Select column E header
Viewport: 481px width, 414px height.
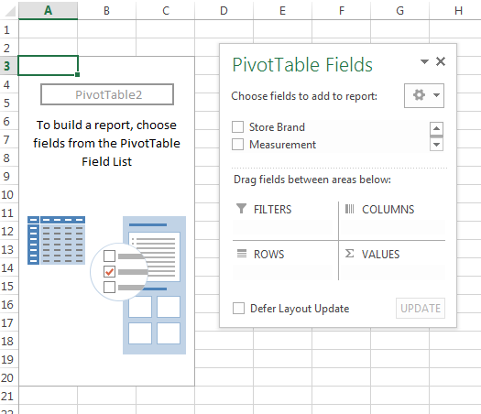(x=282, y=11)
